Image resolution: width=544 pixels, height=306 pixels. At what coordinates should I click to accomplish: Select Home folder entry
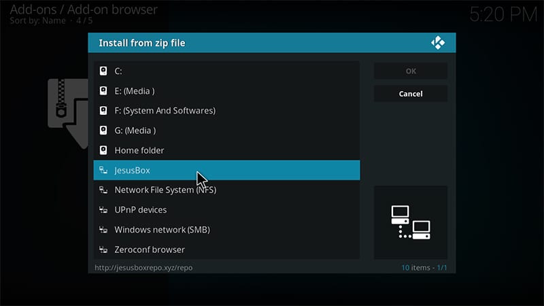coord(226,150)
